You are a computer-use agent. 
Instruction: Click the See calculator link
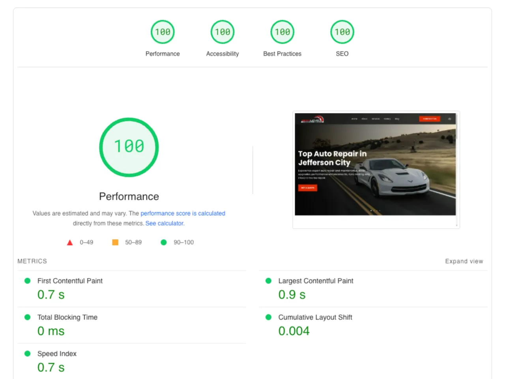(164, 223)
